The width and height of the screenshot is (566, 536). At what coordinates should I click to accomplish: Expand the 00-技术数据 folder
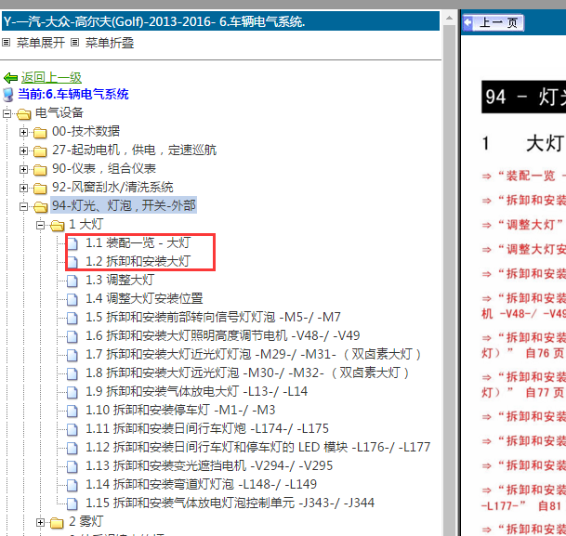23,133
